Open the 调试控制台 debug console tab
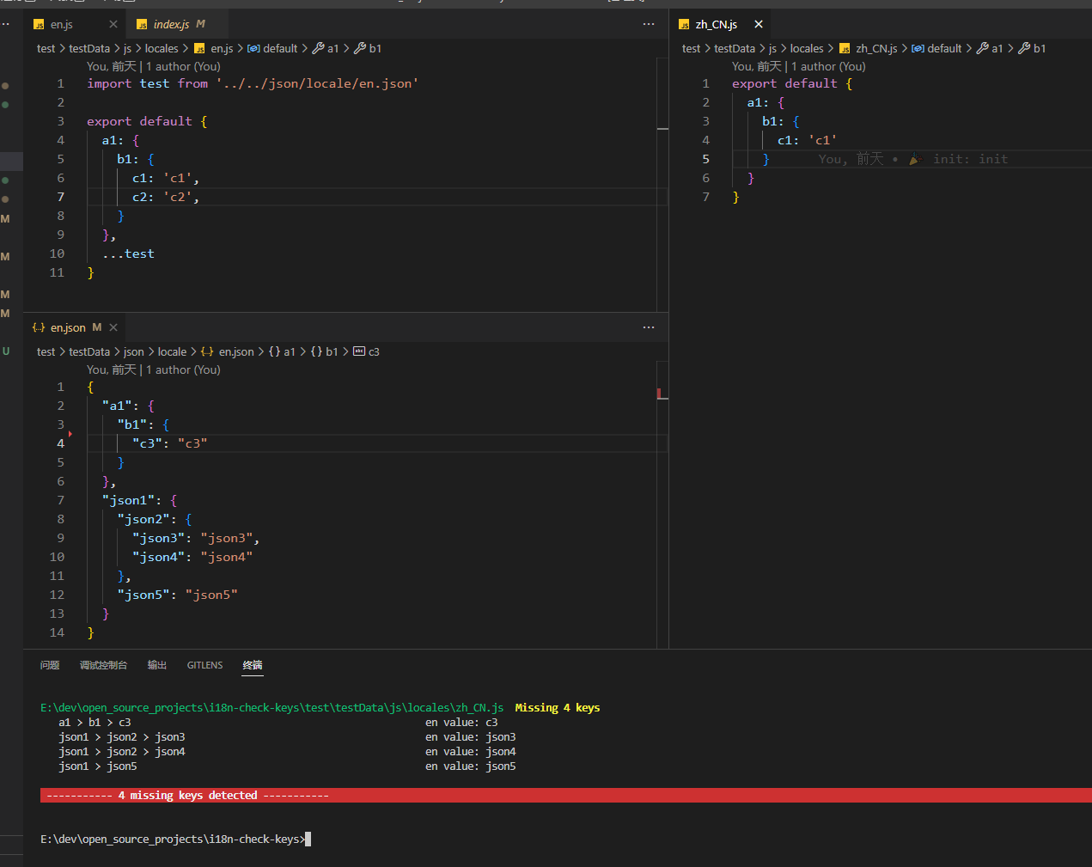This screenshot has width=1092, height=867. (x=103, y=665)
